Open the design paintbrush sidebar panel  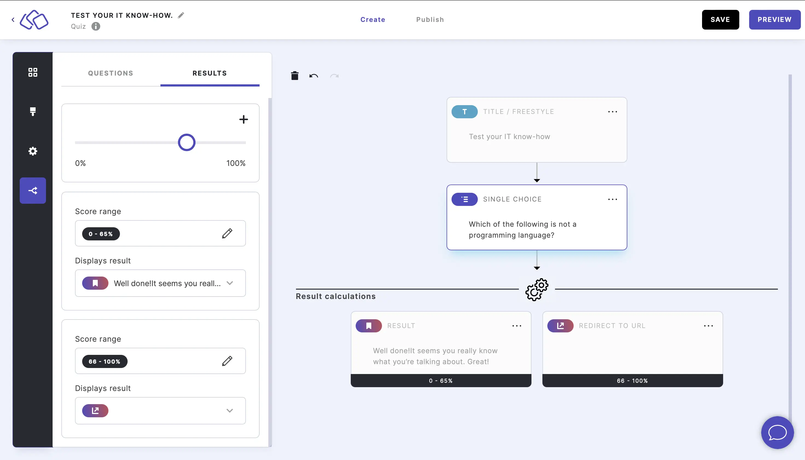[x=33, y=111]
